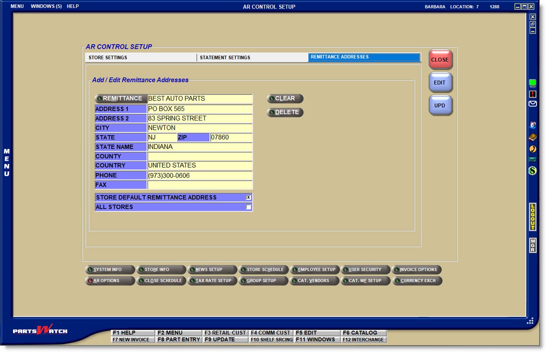Click the question mark help book icon

(533, 137)
